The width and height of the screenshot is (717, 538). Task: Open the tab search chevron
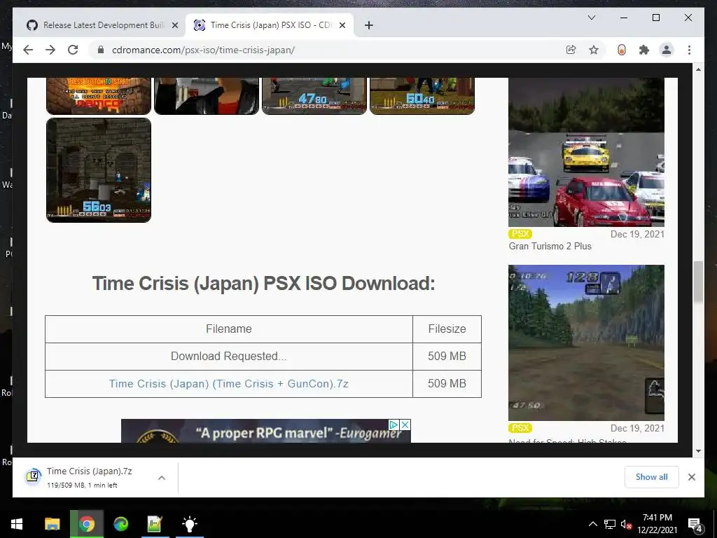[591, 18]
